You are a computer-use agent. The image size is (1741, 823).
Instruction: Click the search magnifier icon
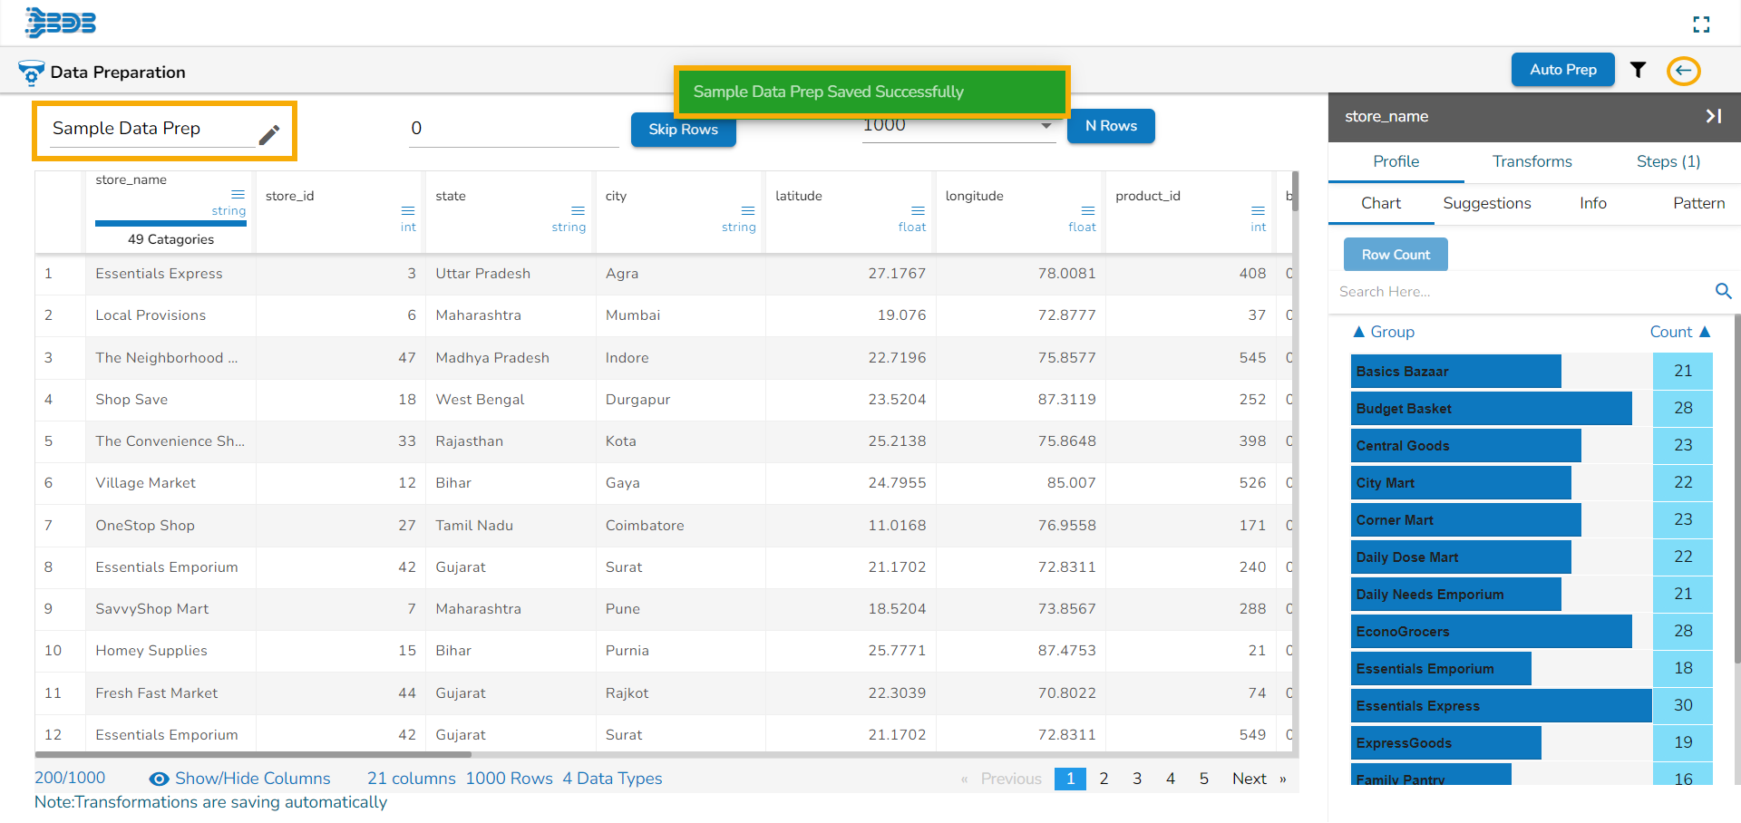(1723, 291)
